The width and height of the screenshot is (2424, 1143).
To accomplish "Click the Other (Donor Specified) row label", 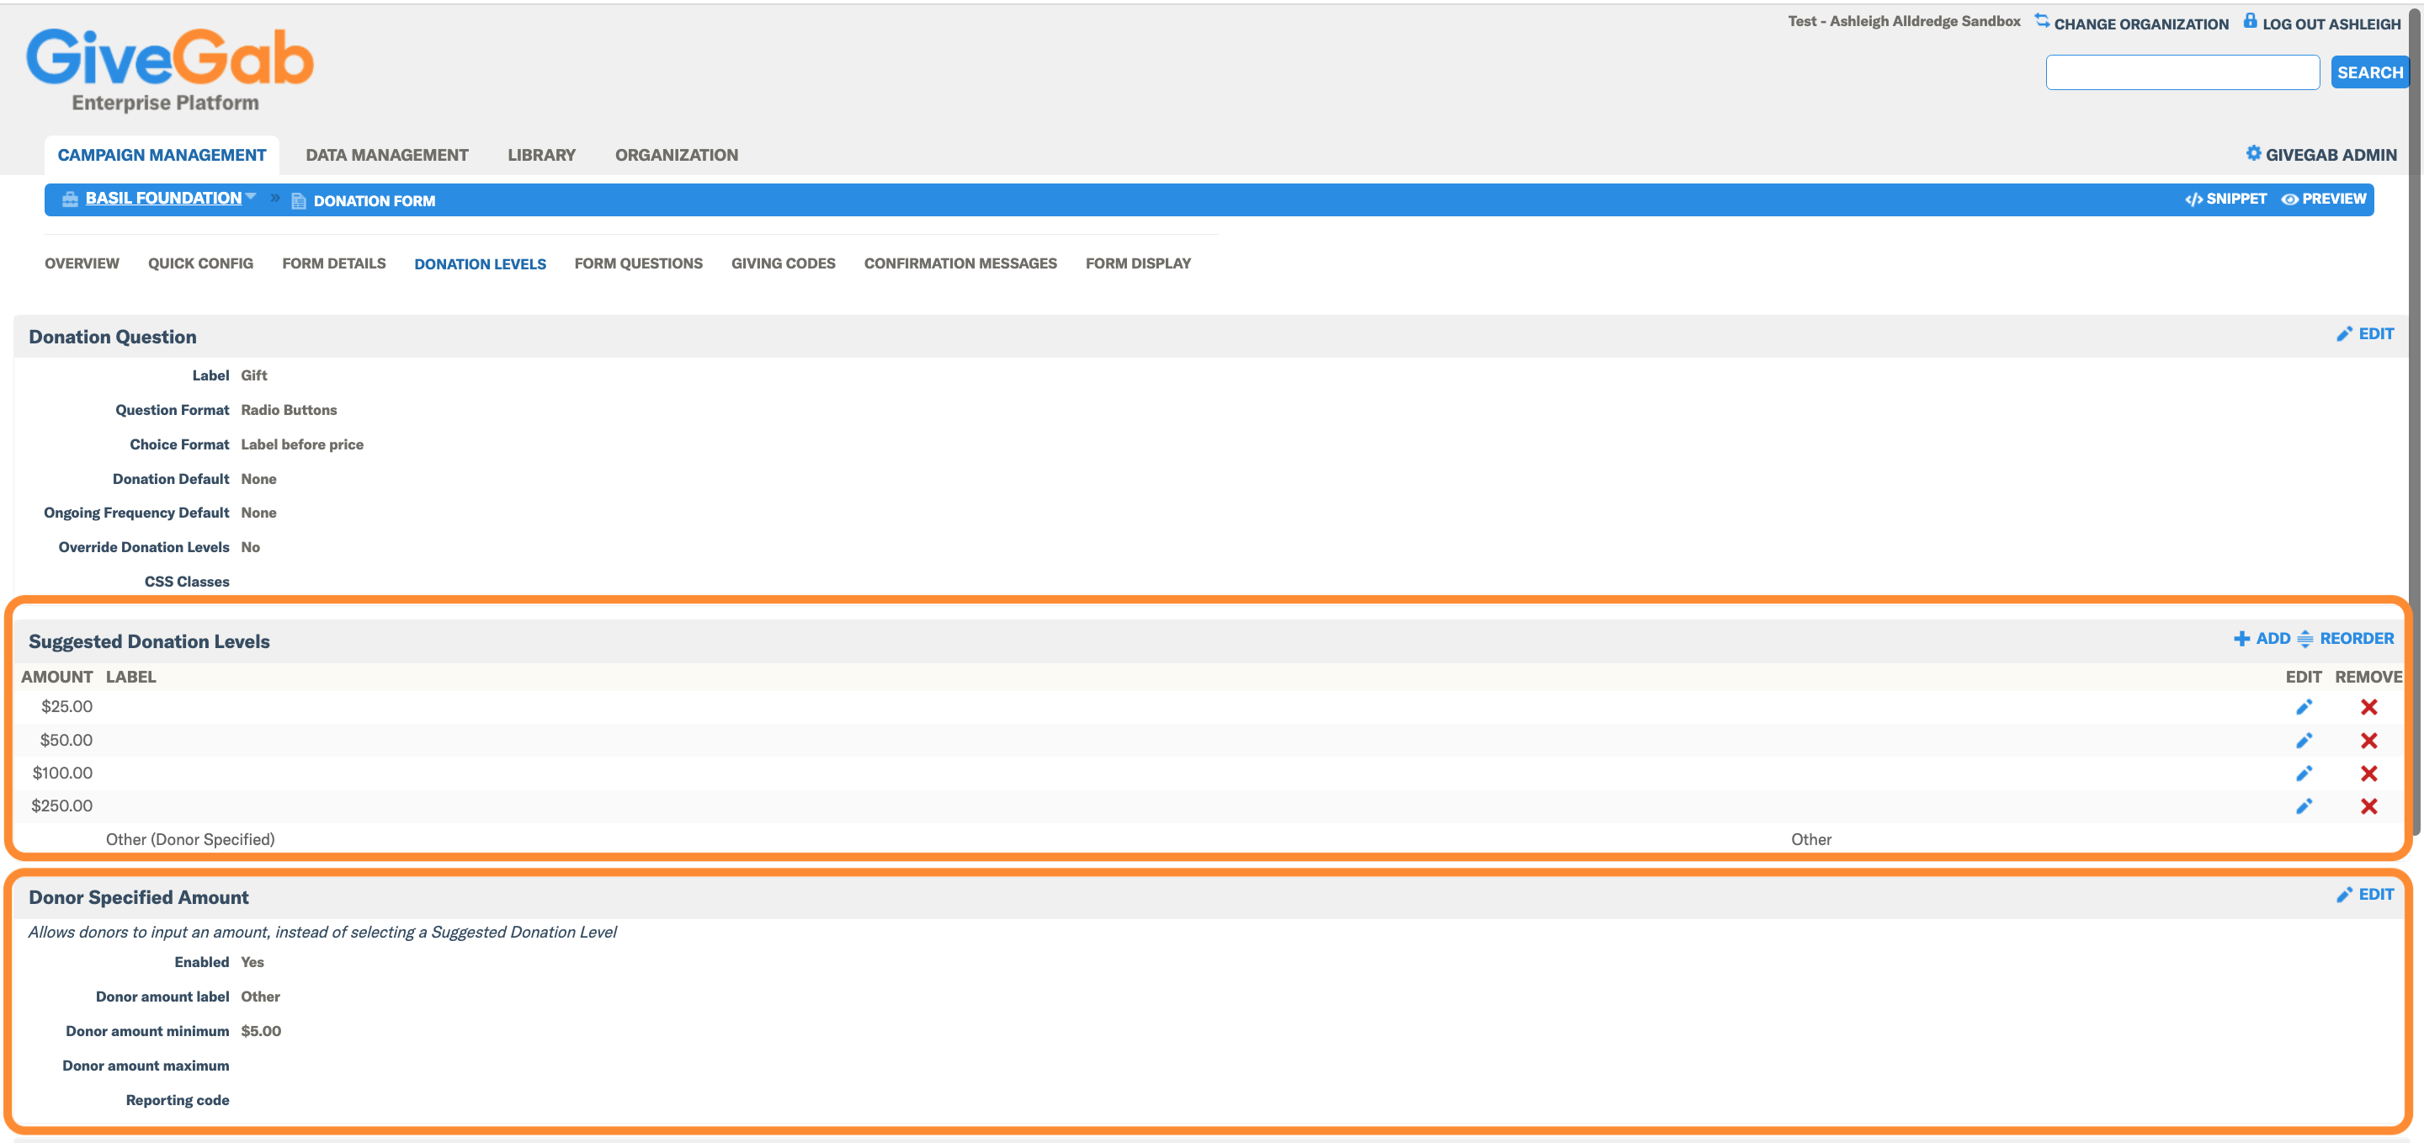I will [x=190, y=839].
